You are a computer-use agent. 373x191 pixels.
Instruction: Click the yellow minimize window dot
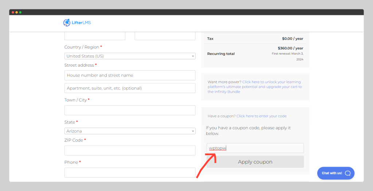point(17,12)
